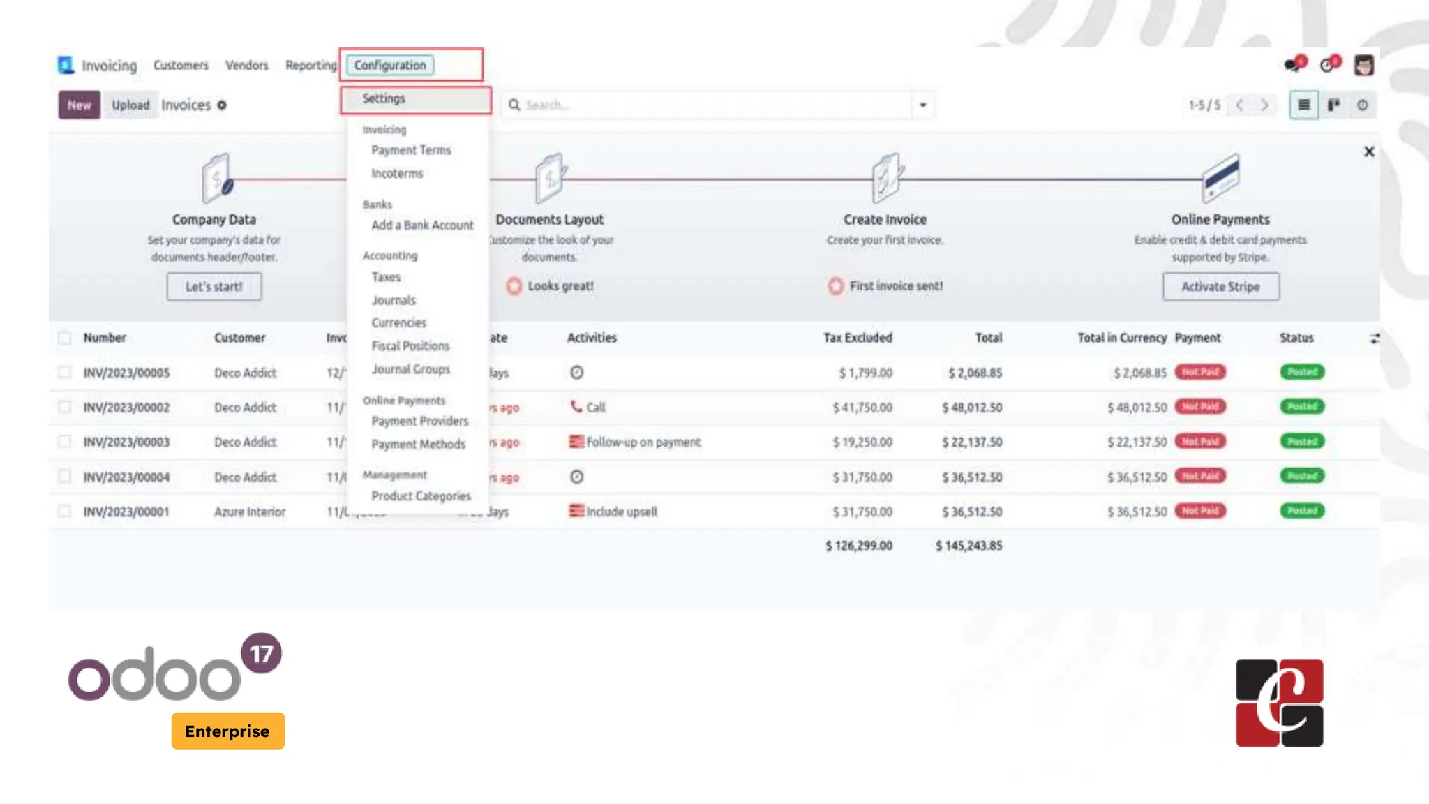Go to previous page chevron

click(x=1240, y=105)
